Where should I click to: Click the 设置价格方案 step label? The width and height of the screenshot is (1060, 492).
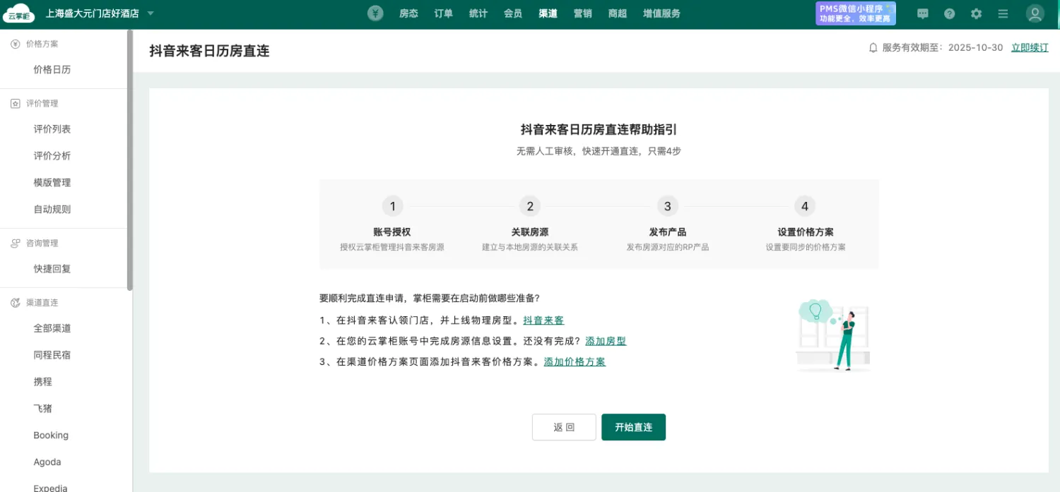pyautogui.click(x=806, y=232)
